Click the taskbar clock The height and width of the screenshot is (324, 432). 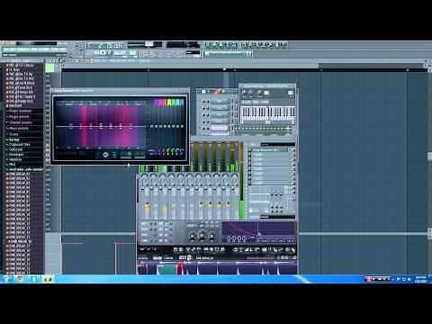pos(420,279)
